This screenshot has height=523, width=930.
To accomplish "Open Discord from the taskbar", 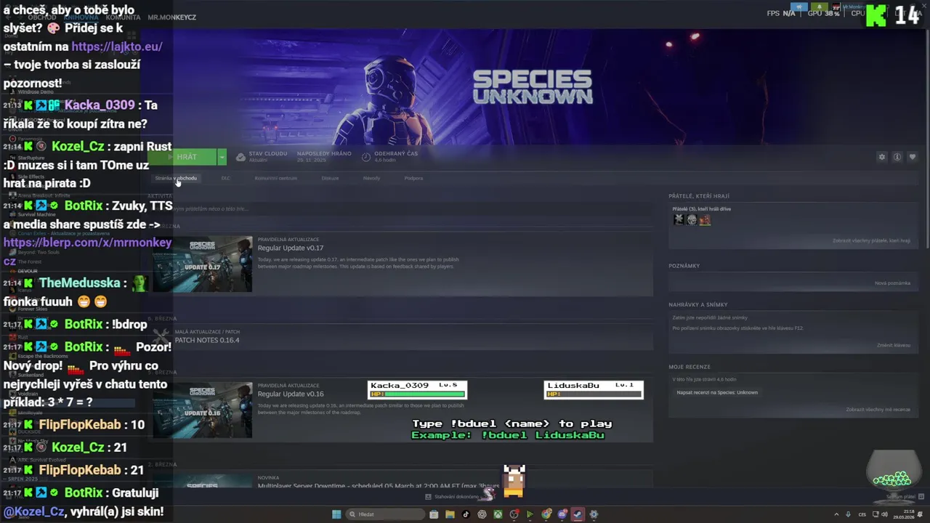I will pos(562,514).
